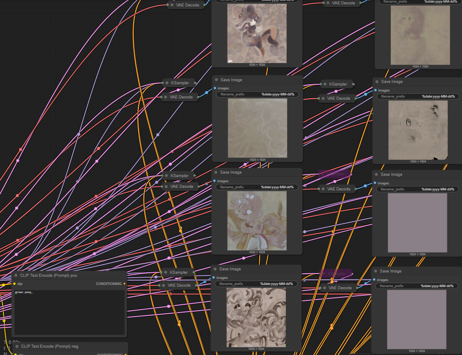The image size is (462, 355).
Task: Collapse the CLIP Text Encode (Prompt) neg node
Action: click(17, 346)
